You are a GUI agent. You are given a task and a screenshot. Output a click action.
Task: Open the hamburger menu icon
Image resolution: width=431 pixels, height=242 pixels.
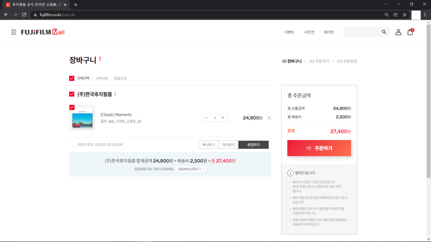pyautogui.click(x=13, y=32)
